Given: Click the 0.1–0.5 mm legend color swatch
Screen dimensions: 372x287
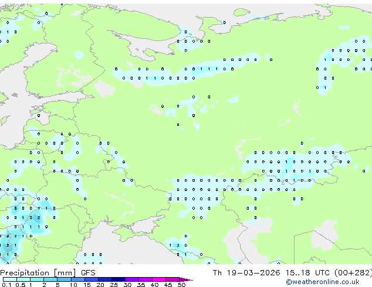Looking at the screenshot, I should [x=10, y=279].
